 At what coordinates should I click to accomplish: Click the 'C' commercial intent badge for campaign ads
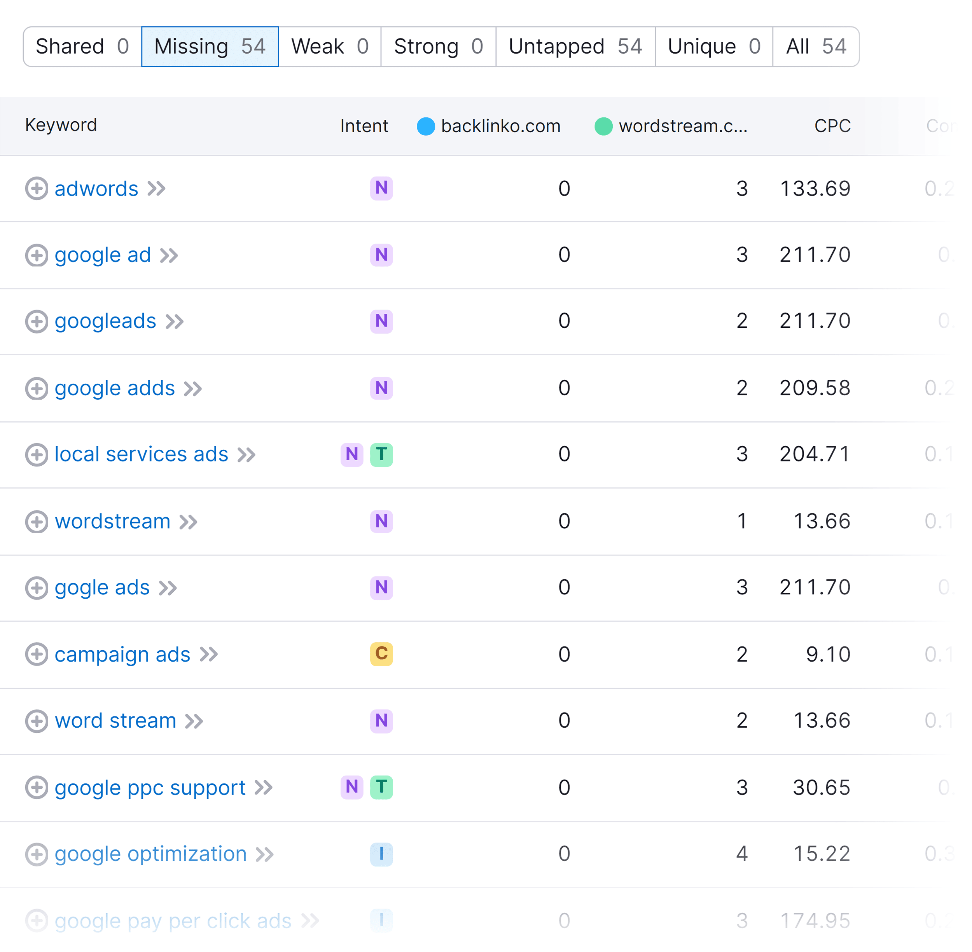[381, 654]
